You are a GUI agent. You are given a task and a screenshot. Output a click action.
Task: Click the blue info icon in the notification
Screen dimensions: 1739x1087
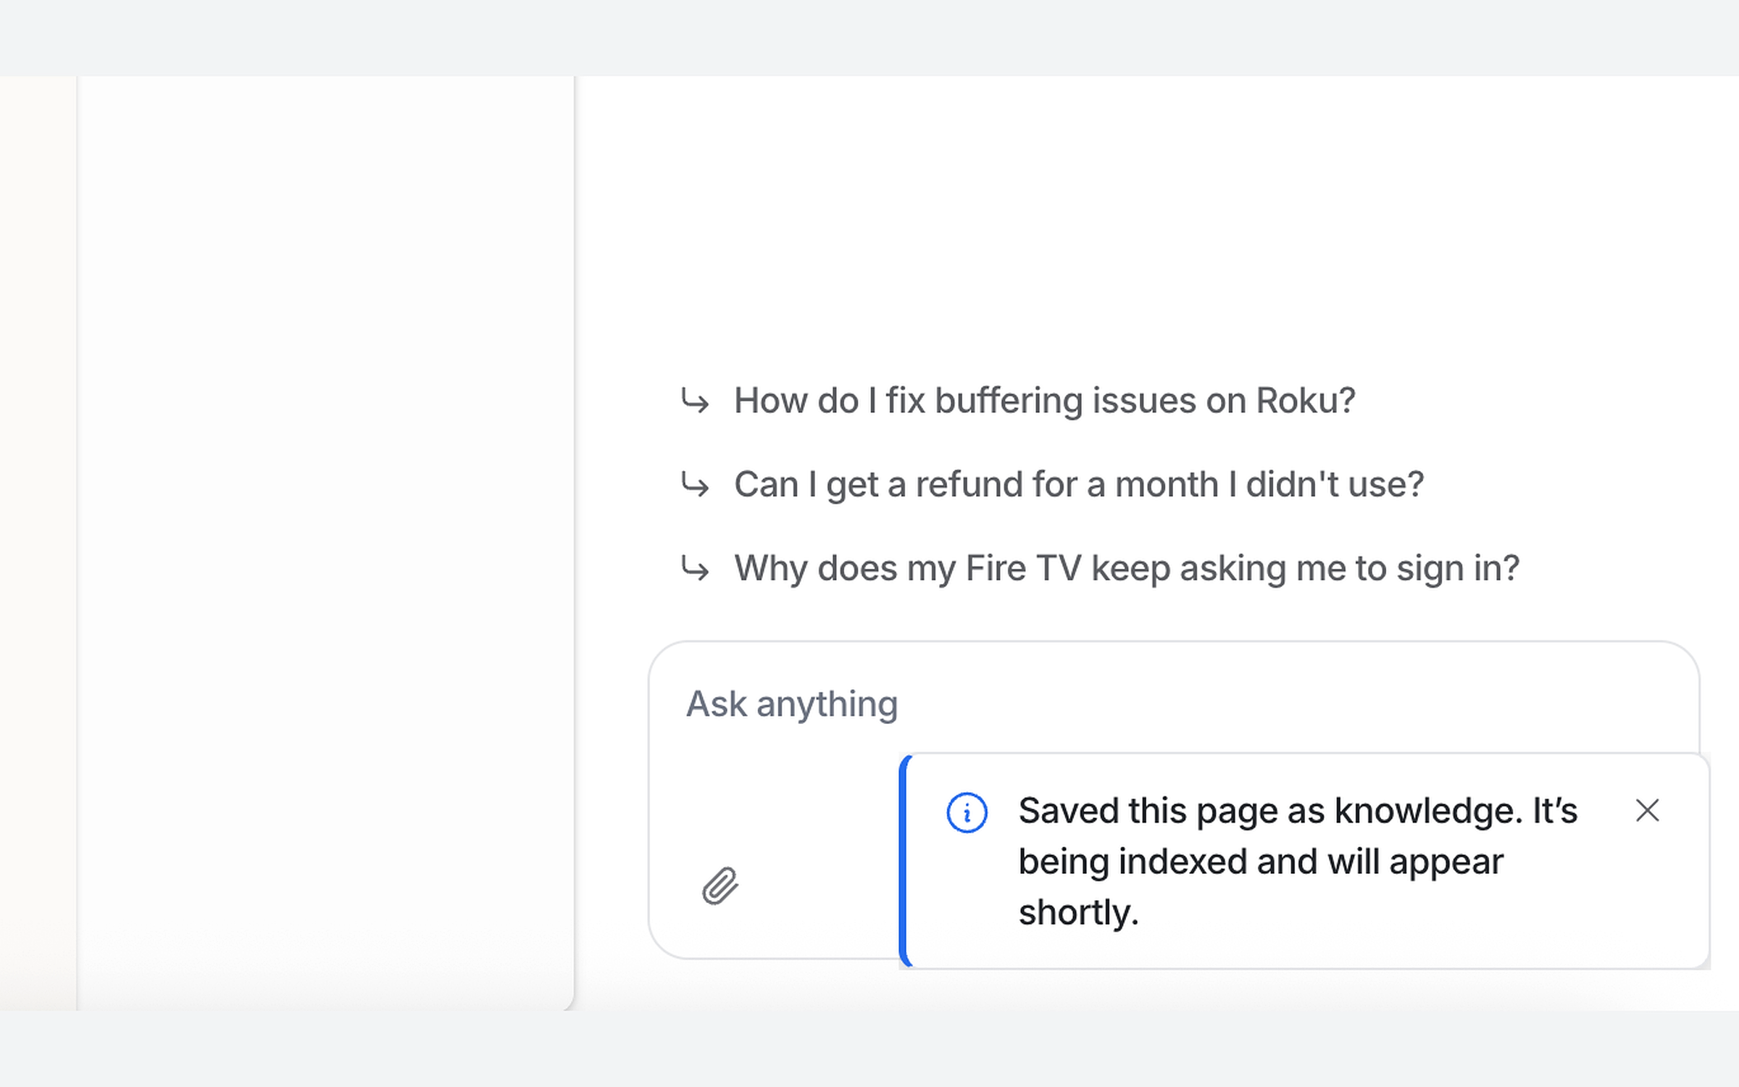[967, 812]
